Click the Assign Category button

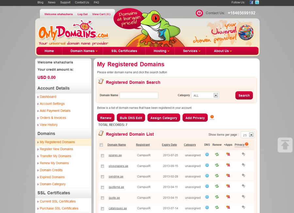click(x=164, y=118)
